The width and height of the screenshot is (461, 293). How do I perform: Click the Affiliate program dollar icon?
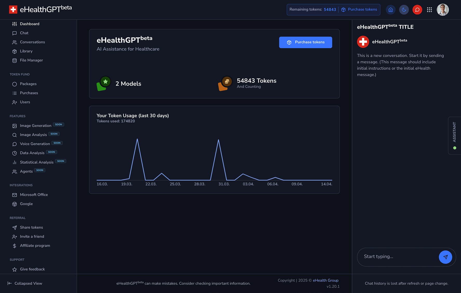[15, 246]
